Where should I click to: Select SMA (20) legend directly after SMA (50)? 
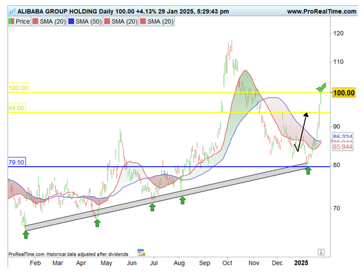pos(121,21)
